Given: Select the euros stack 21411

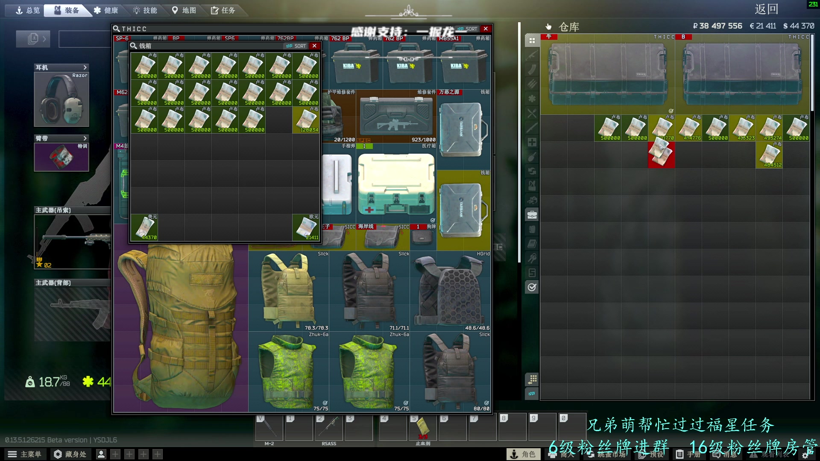Looking at the screenshot, I should pos(306,228).
